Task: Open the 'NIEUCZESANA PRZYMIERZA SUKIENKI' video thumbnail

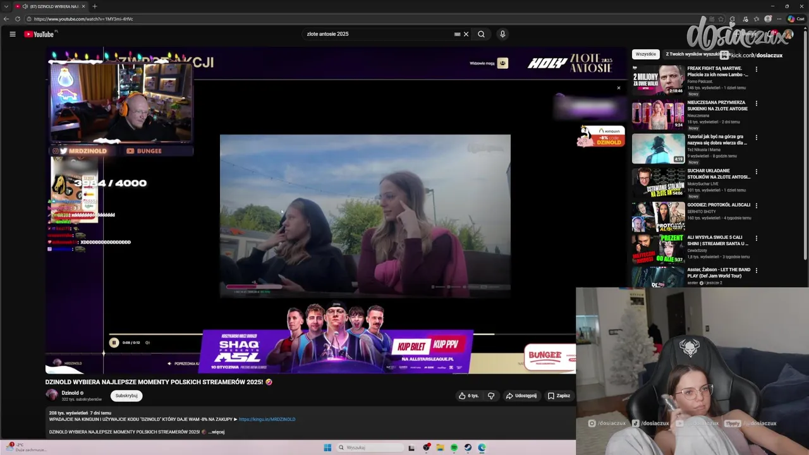Action: pos(658,114)
